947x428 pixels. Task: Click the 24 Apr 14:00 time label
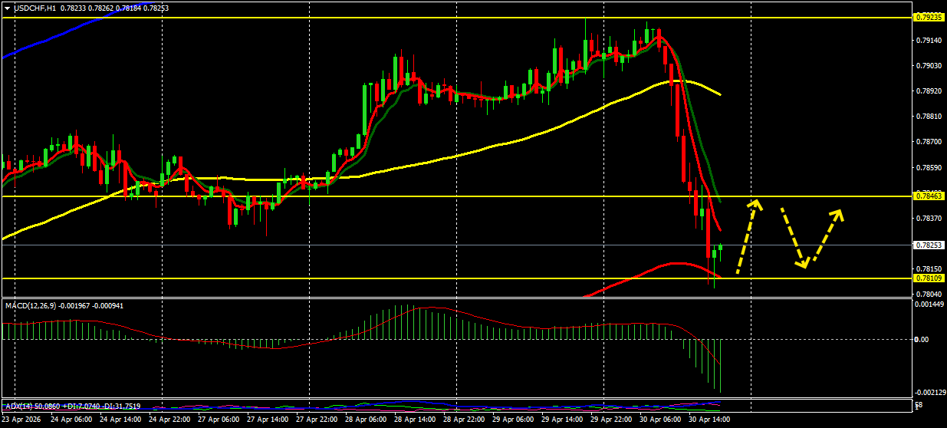pyautogui.click(x=120, y=420)
